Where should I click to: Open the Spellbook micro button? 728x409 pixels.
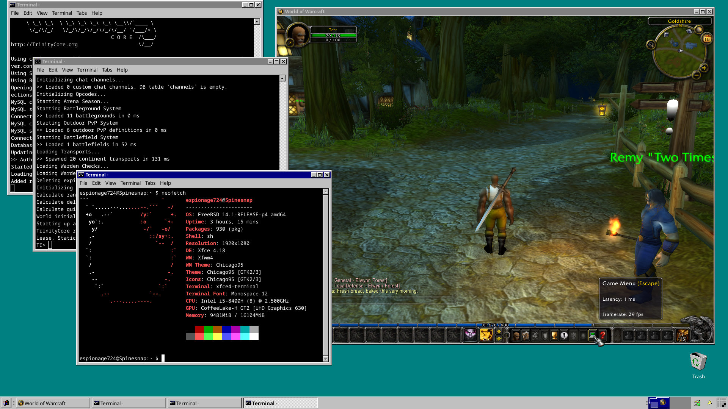point(526,336)
